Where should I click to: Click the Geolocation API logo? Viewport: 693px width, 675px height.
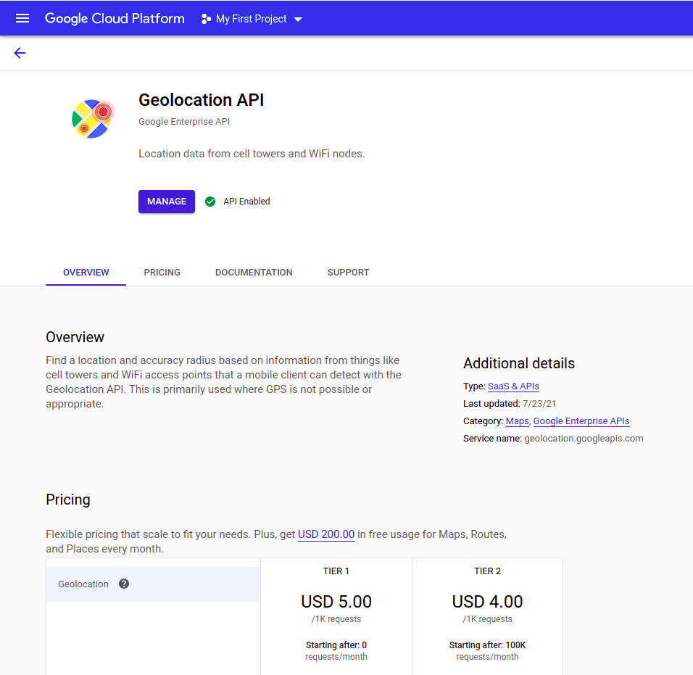[93, 118]
